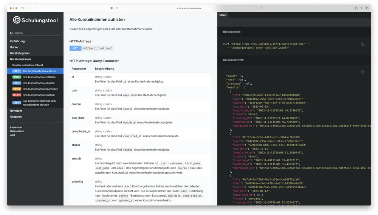Click the Beispielcode: label
The width and height of the screenshot is (378, 215).
pos(232,32)
